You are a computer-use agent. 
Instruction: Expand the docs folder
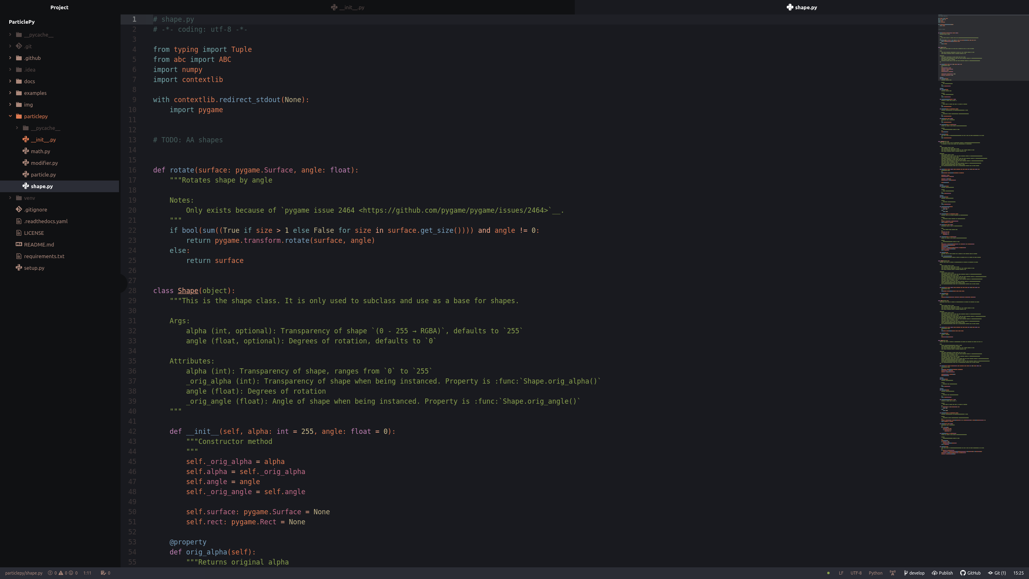(29, 81)
